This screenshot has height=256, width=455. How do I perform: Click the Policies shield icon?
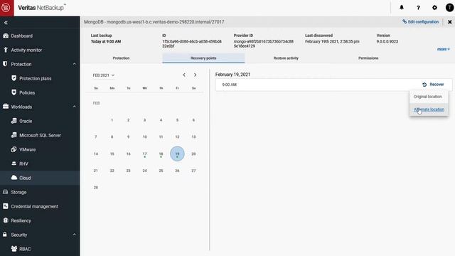(x=14, y=92)
